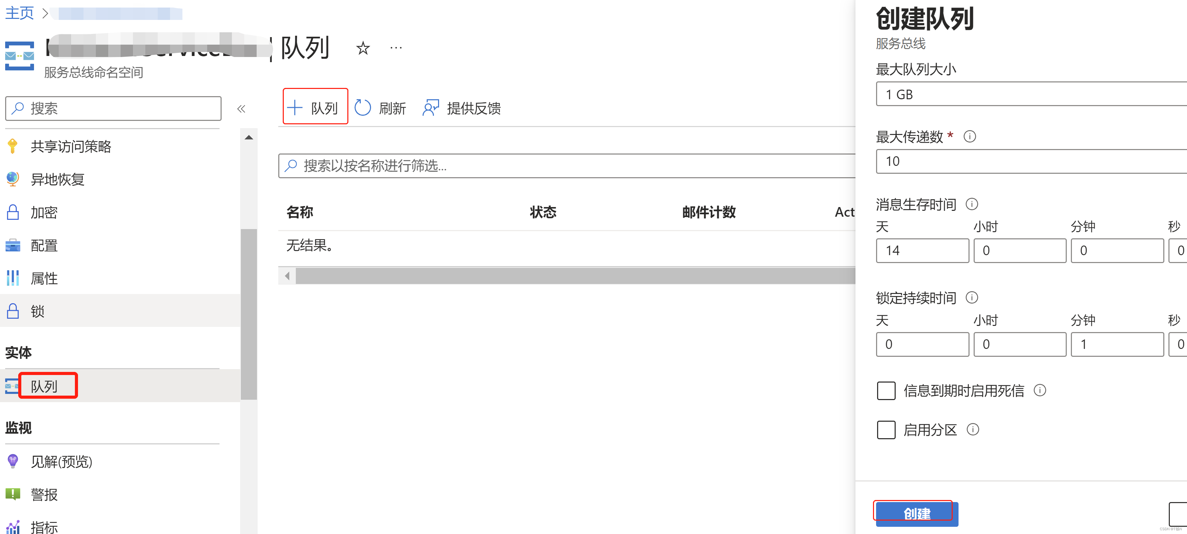Open the more options ellipsis menu
The width and height of the screenshot is (1187, 534).
tap(396, 47)
